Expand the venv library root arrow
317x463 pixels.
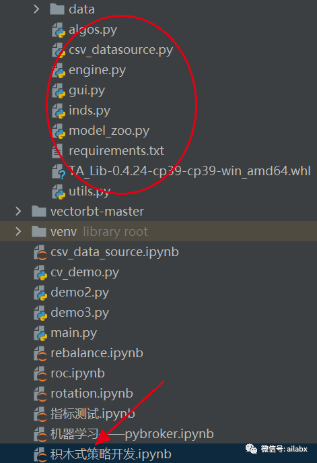[18, 232]
